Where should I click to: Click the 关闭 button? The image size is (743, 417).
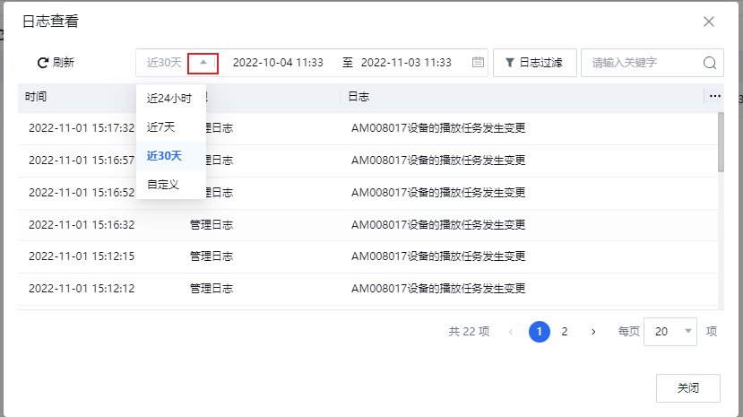pyautogui.click(x=687, y=388)
